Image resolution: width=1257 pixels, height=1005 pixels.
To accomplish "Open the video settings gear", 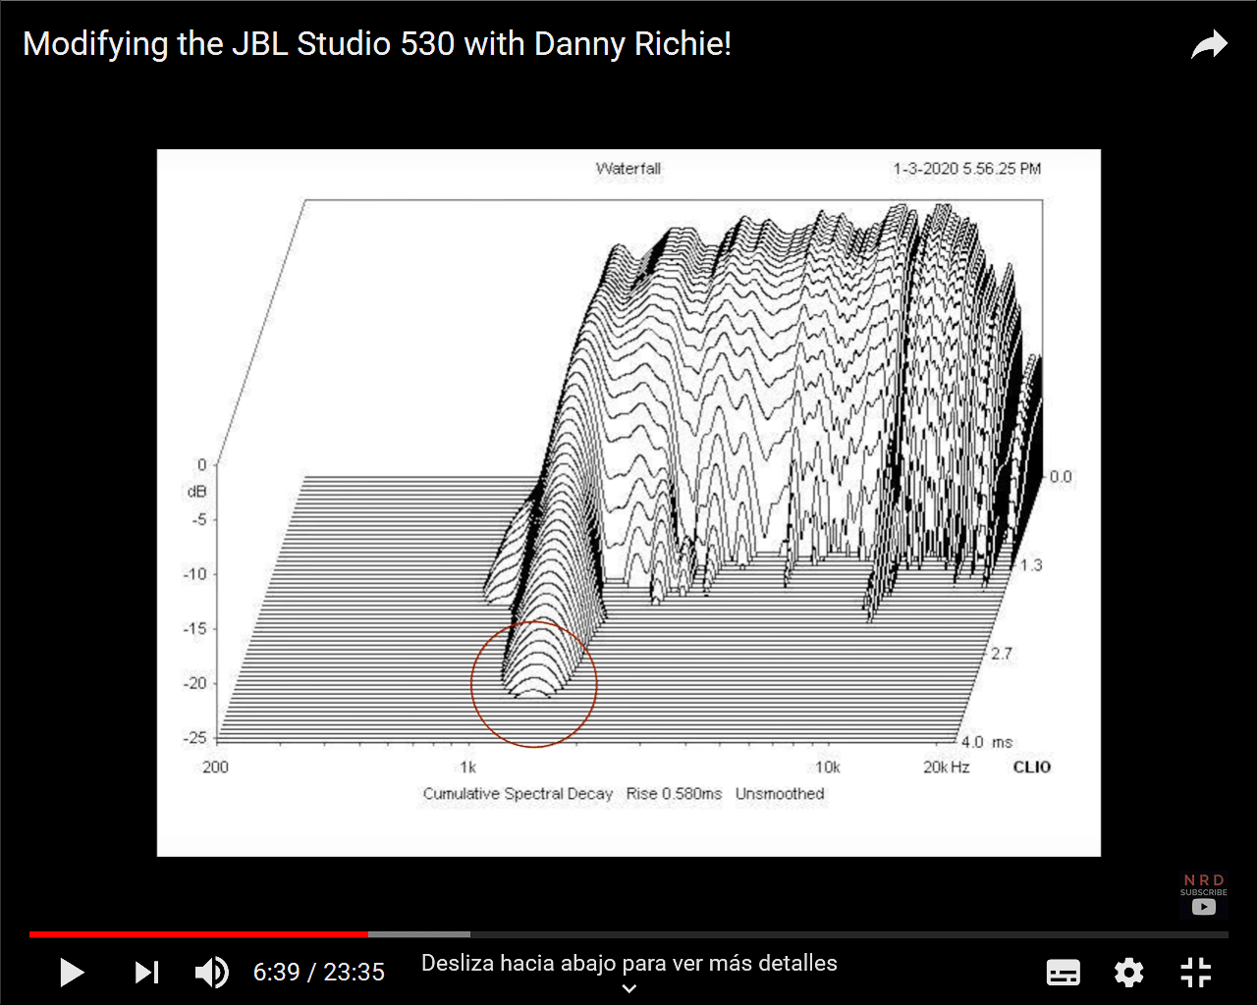I will click(x=1129, y=973).
